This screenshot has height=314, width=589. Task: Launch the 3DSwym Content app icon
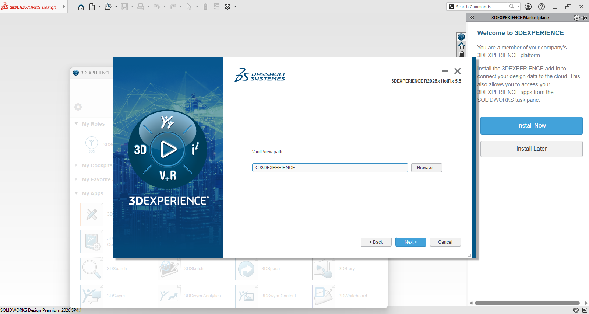point(246,296)
